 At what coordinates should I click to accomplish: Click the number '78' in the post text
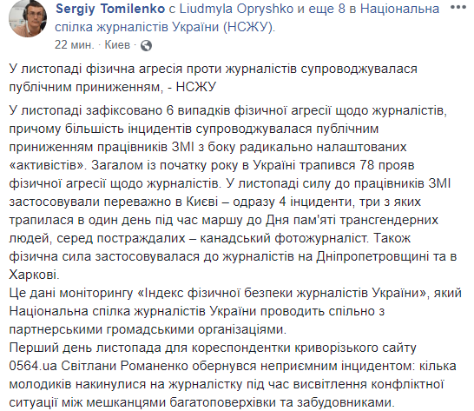tap(367, 165)
